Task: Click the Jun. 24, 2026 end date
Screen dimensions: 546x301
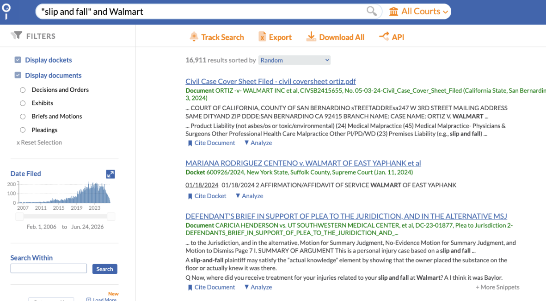Action: tap(87, 227)
